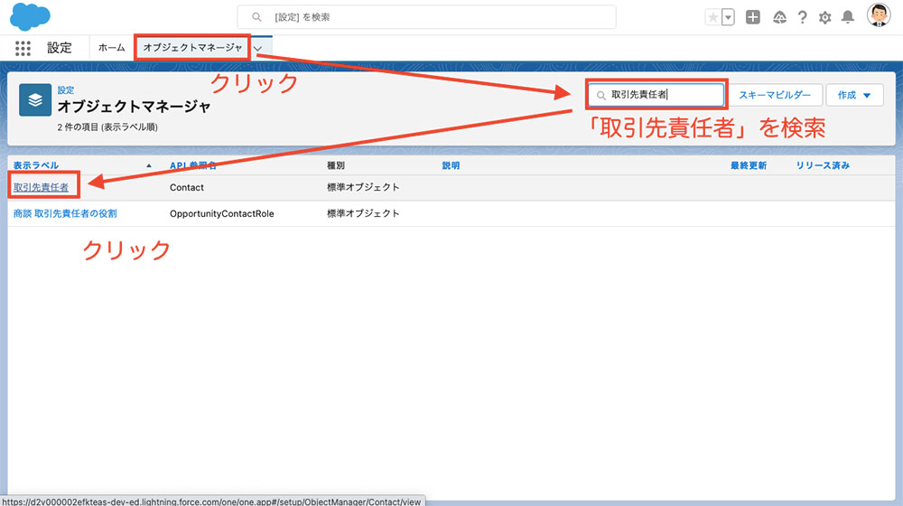
Task: Open the 作成 dropdown button
Action: [x=854, y=95]
